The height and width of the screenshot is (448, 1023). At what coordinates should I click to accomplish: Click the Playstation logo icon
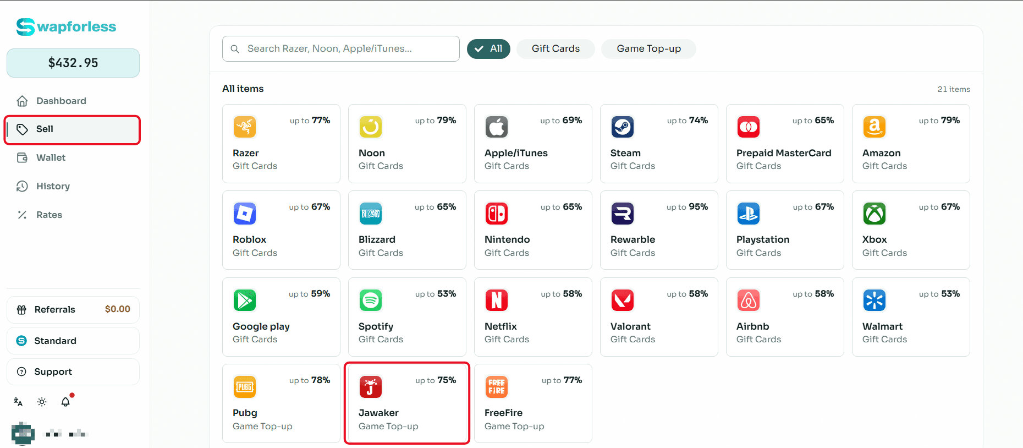[749, 214]
